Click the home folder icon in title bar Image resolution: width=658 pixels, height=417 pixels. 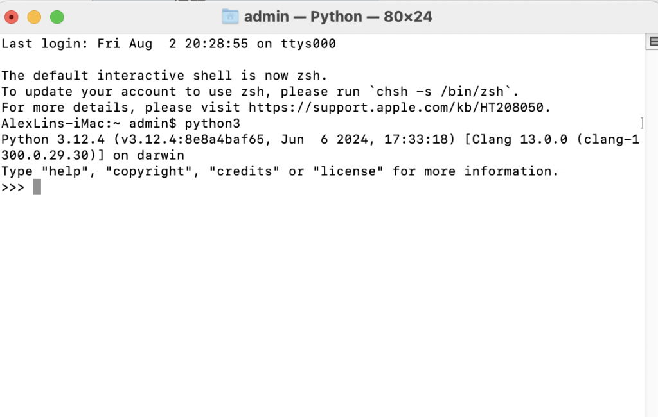coord(230,17)
